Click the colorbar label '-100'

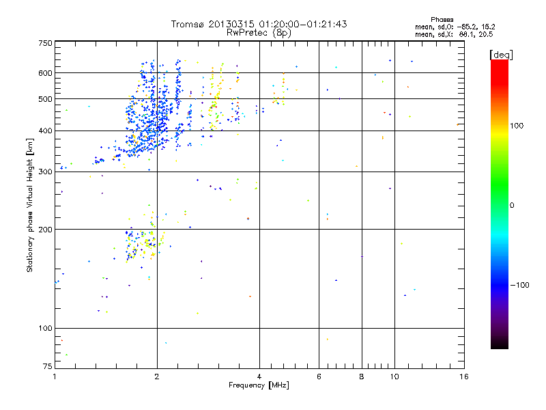click(519, 285)
